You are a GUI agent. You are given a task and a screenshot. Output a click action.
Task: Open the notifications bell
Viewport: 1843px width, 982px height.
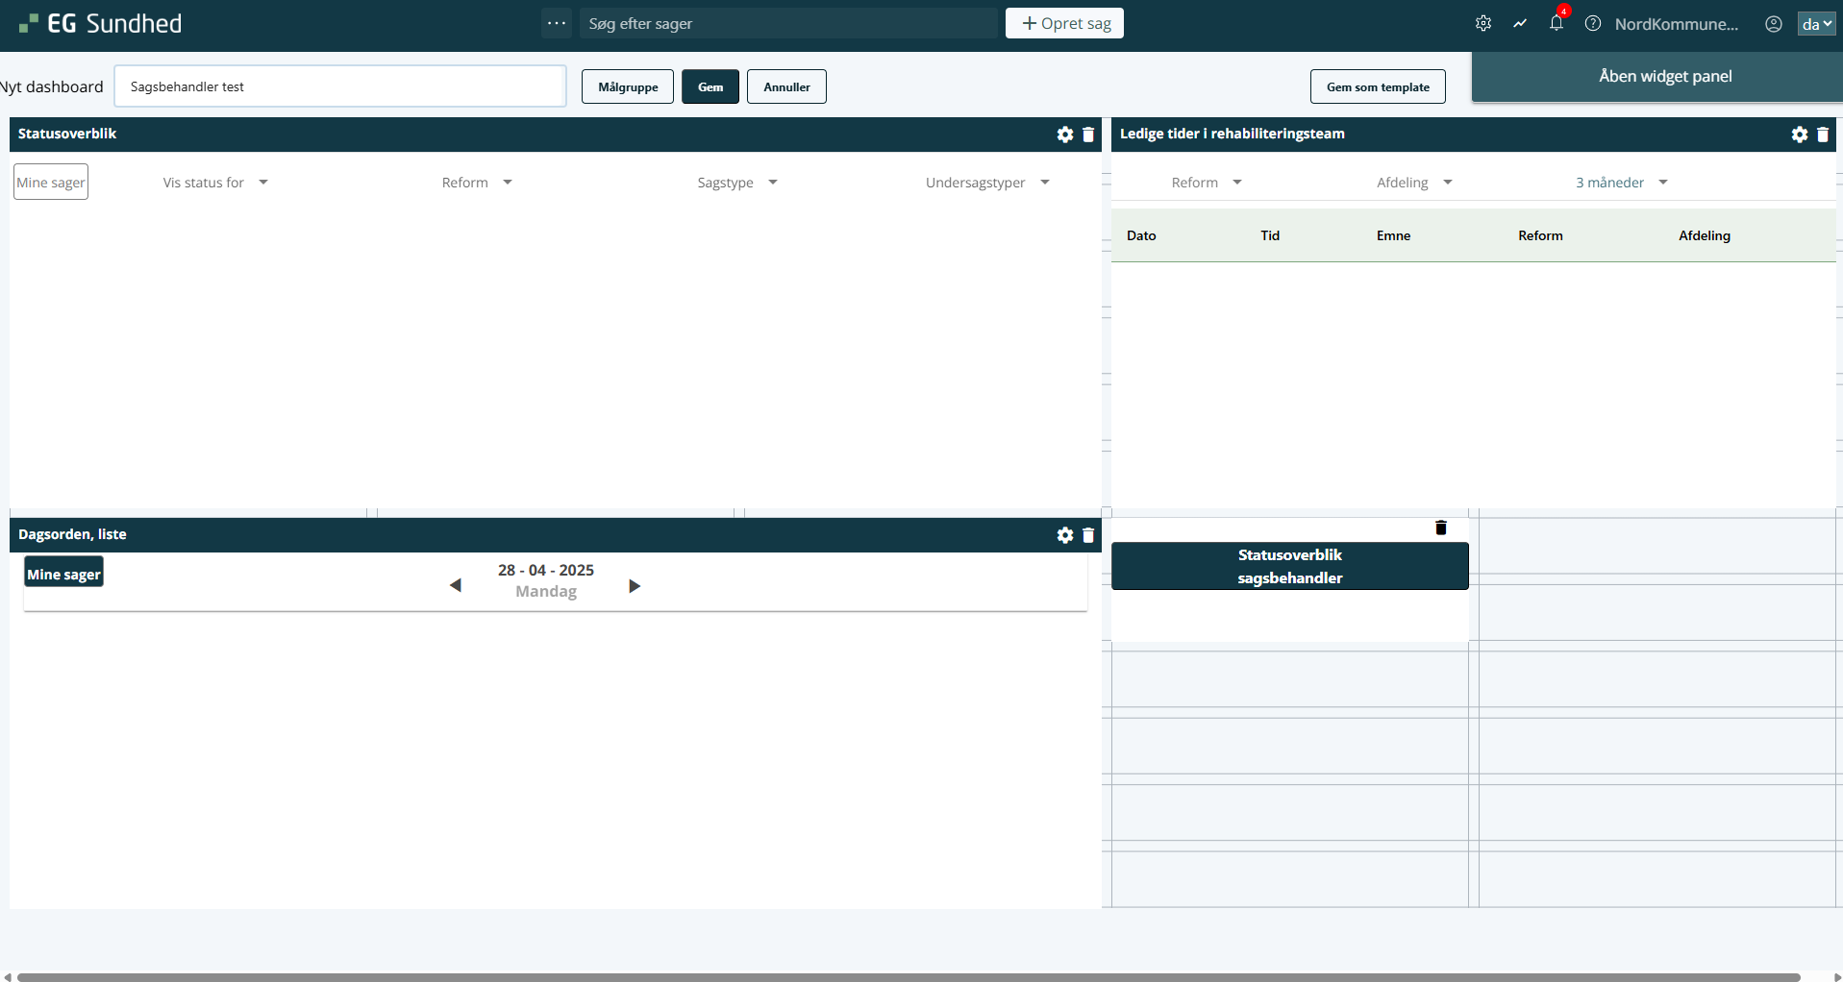1556,24
